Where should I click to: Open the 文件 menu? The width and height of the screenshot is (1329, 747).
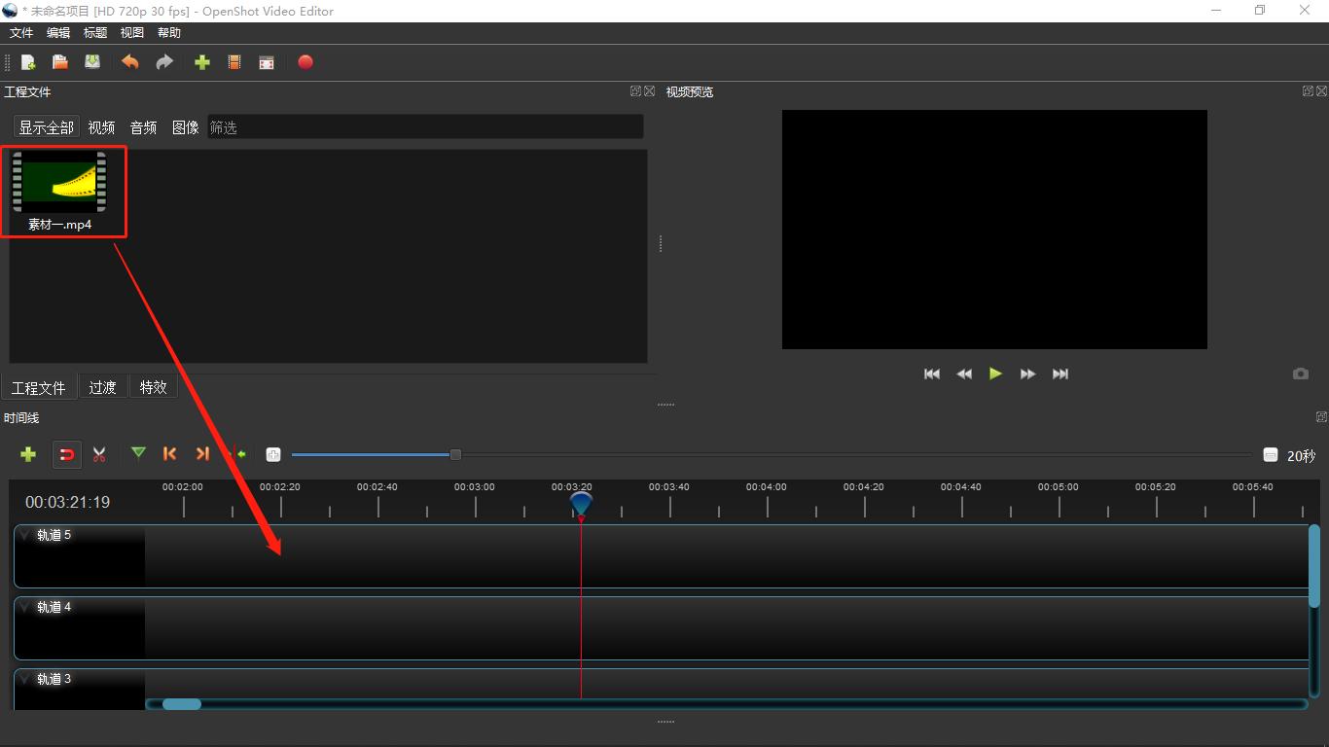click(x=21, y=33)
